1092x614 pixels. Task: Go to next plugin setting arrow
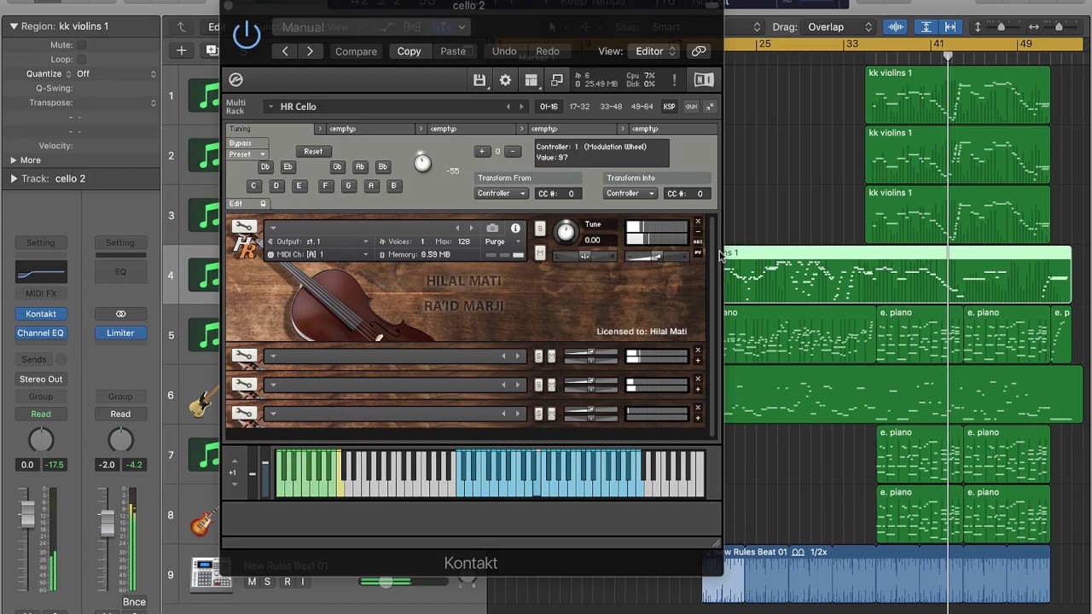point(310,51)
